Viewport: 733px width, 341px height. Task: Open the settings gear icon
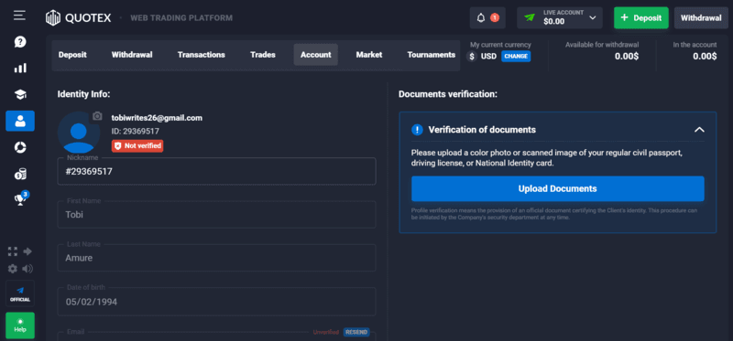(13, 269)
